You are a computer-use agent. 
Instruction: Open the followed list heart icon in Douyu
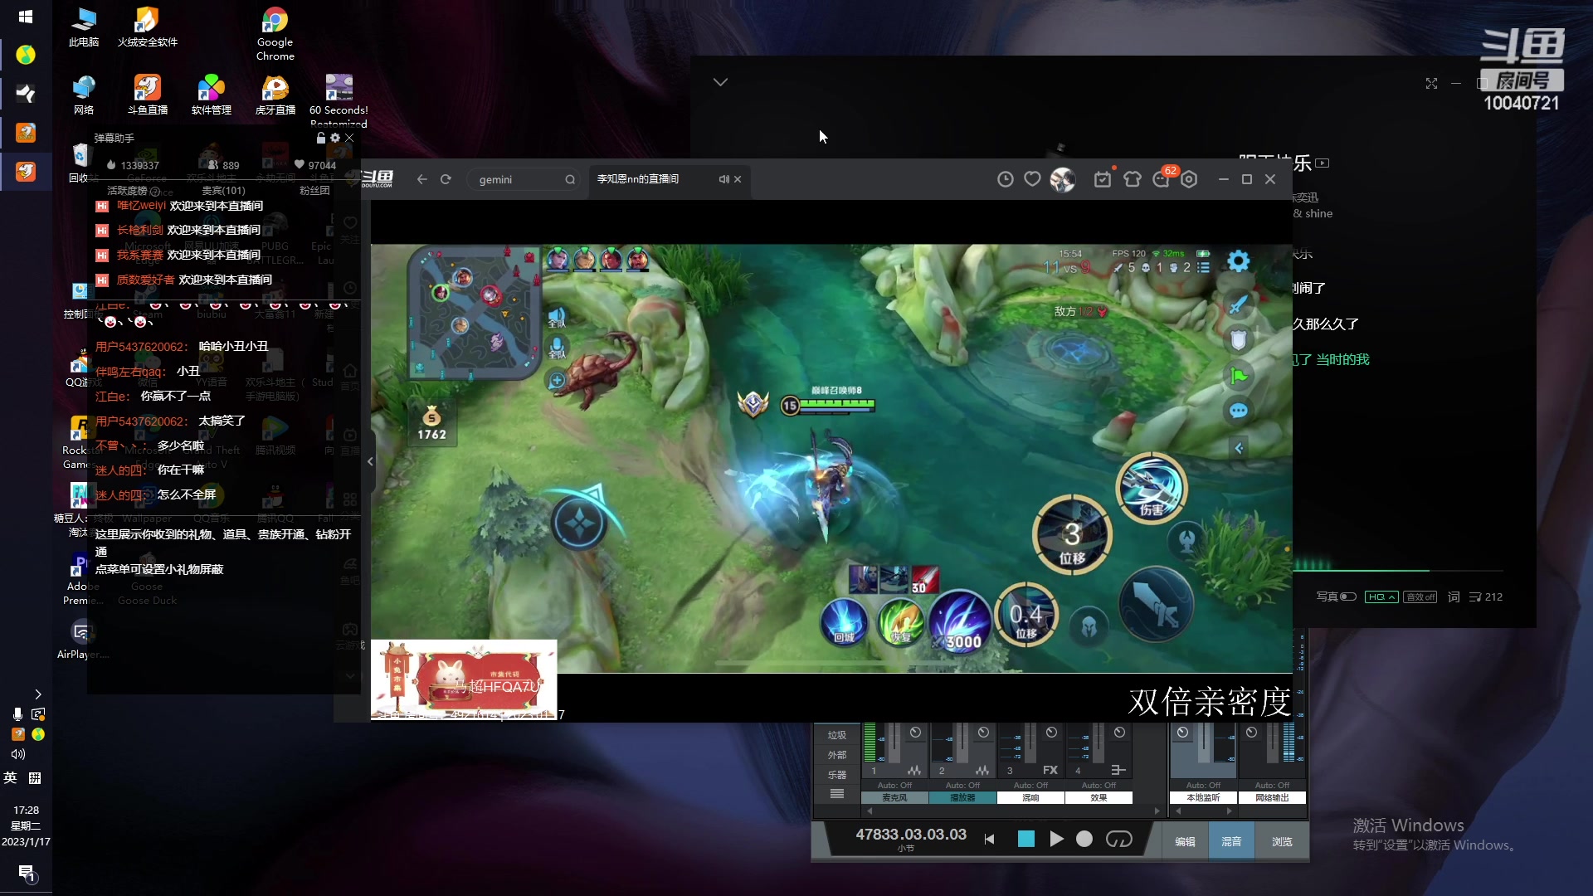coord(1032,179)
